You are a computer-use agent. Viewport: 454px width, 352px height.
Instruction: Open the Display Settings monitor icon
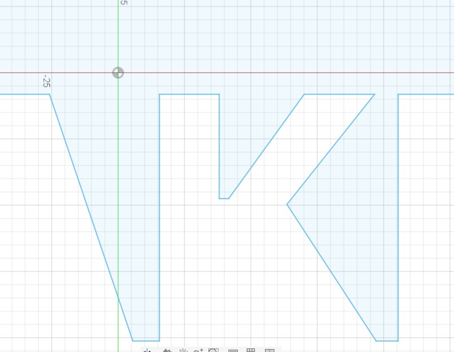click(233, 350)
